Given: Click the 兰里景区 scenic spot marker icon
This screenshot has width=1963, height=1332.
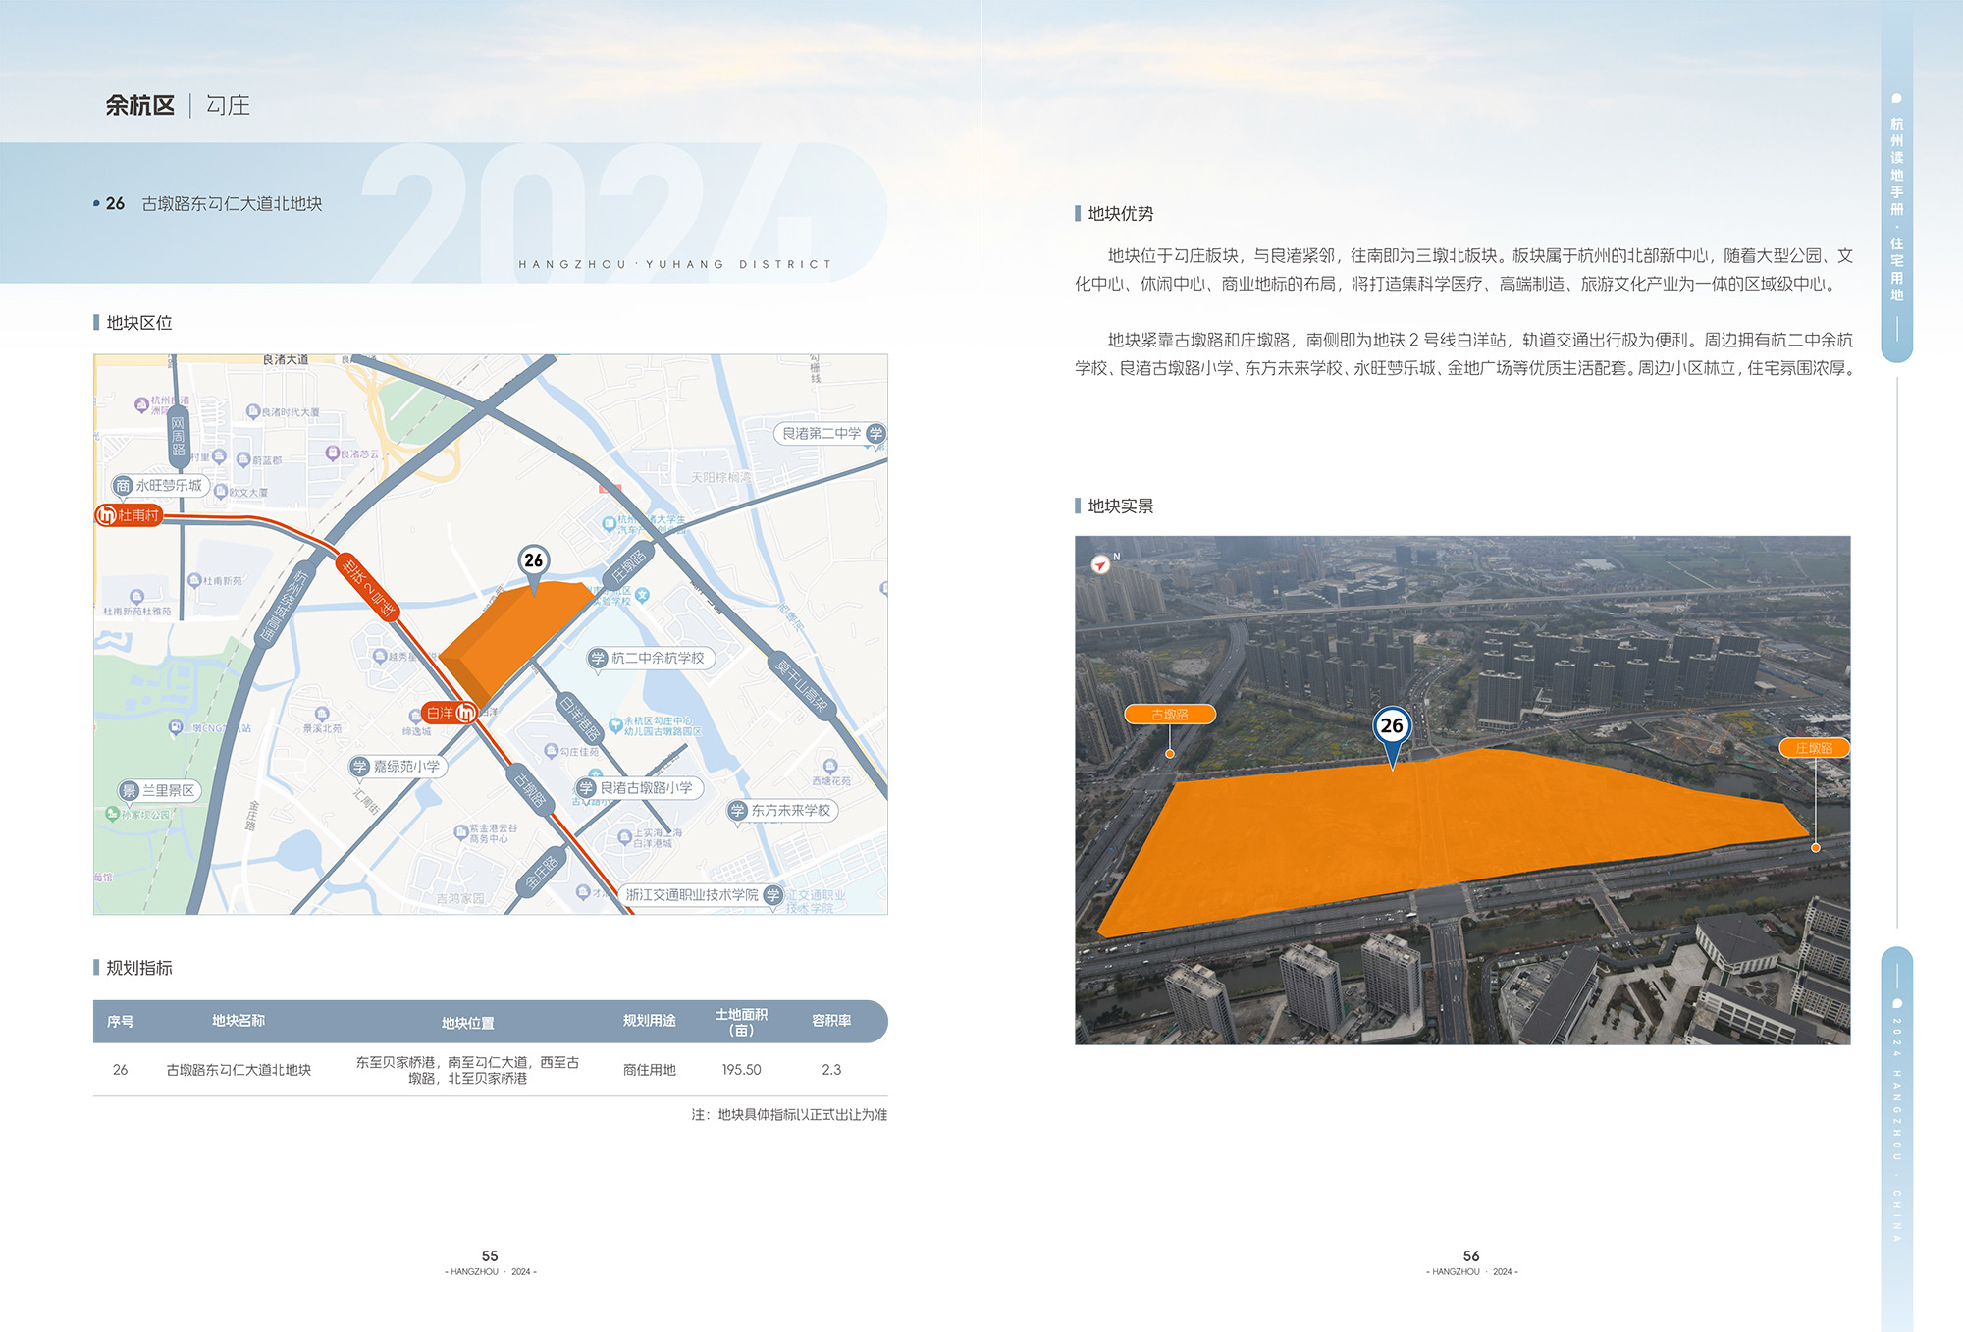Looking at the screenshot, I should coord(130,790).
